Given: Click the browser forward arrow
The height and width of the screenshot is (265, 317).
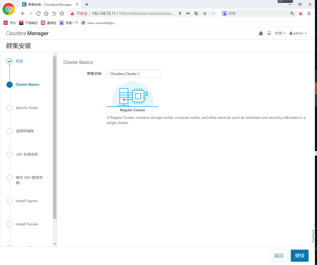Looking at the screenshot, I should (31, 14).
